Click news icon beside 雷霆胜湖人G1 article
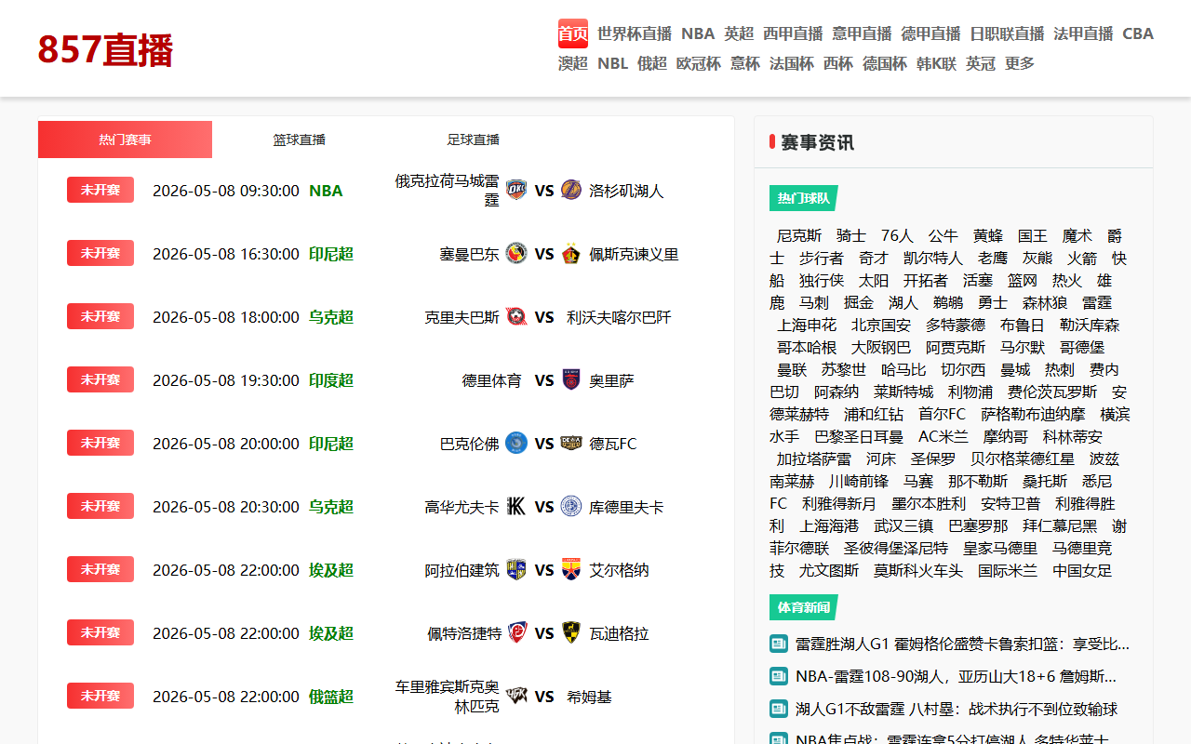 coord(779,644)
